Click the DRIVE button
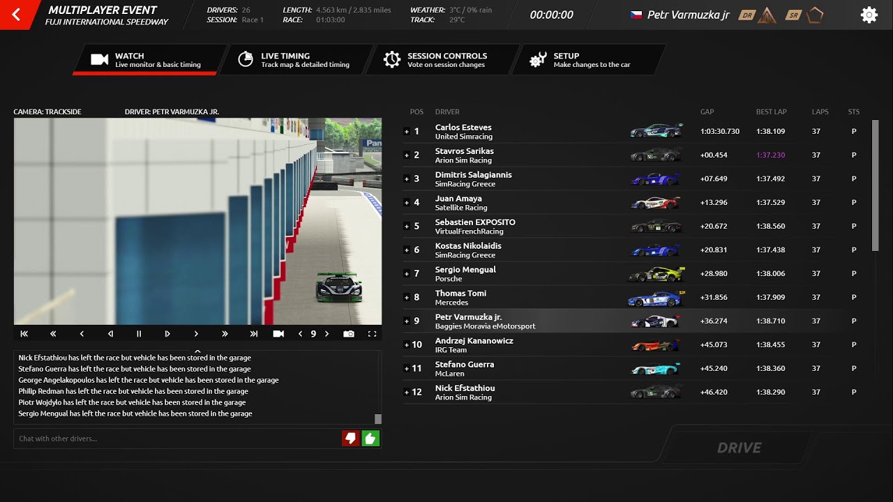The height and width of the screenshot is (502, 893). click(x=739, y=448)
